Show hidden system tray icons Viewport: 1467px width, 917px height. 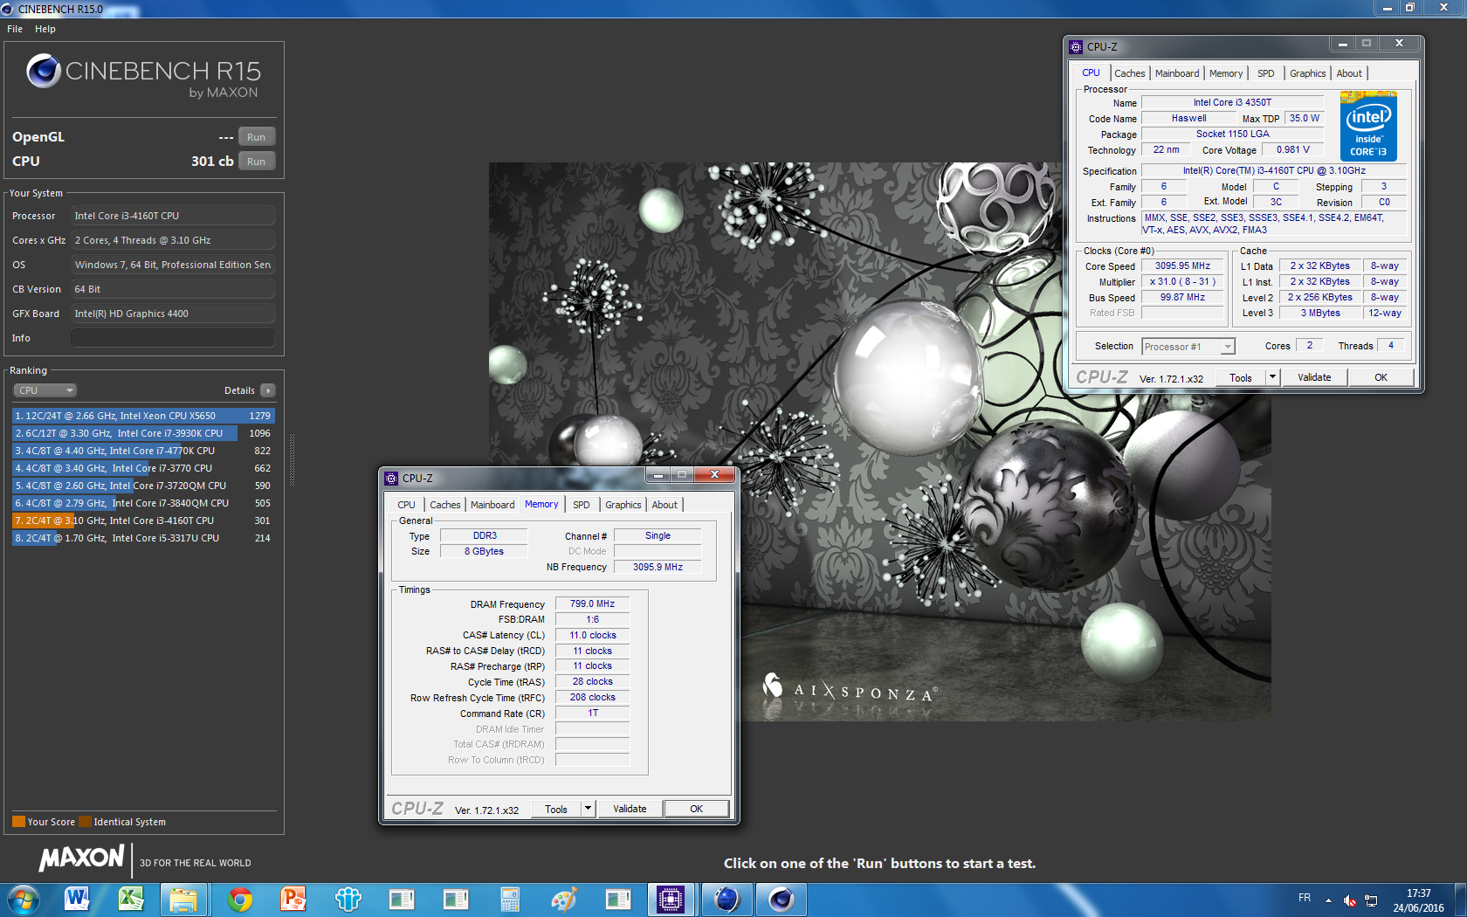(1328, 900)
